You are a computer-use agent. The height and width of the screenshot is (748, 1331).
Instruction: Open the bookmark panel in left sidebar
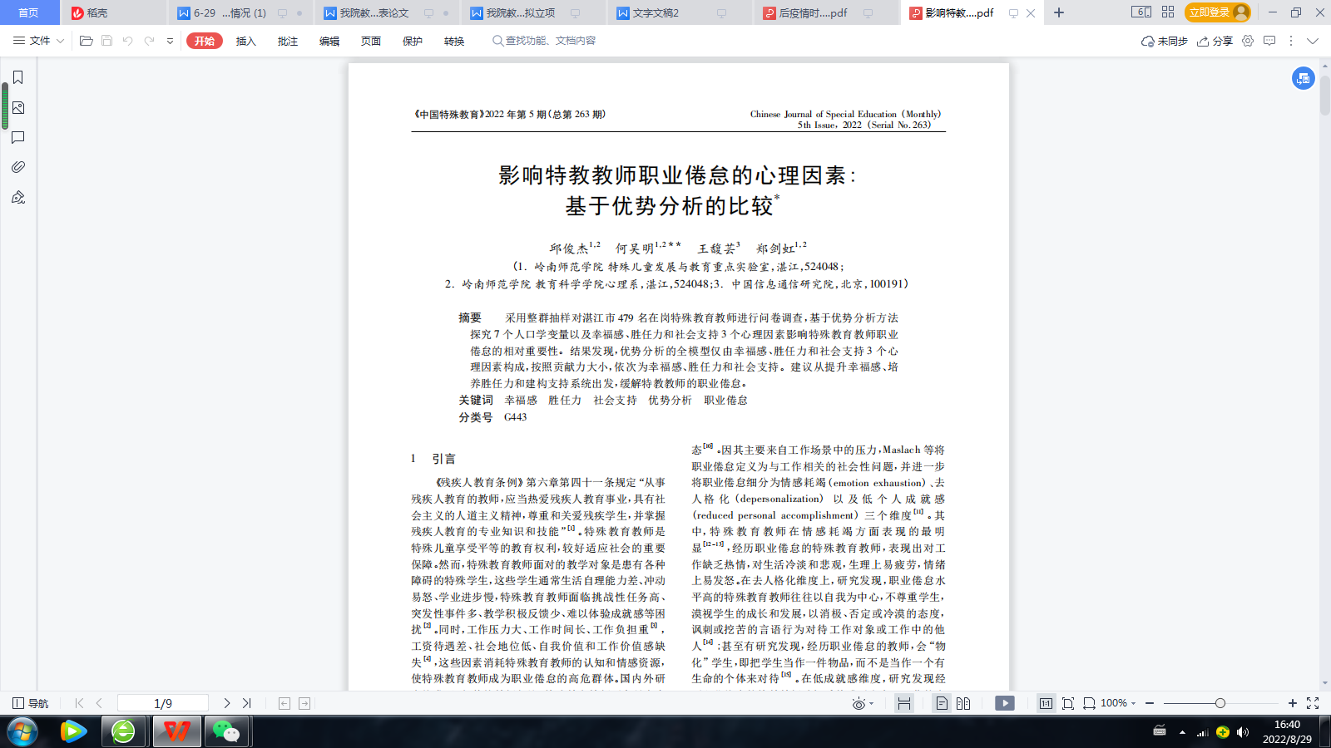tap(17, 77)
